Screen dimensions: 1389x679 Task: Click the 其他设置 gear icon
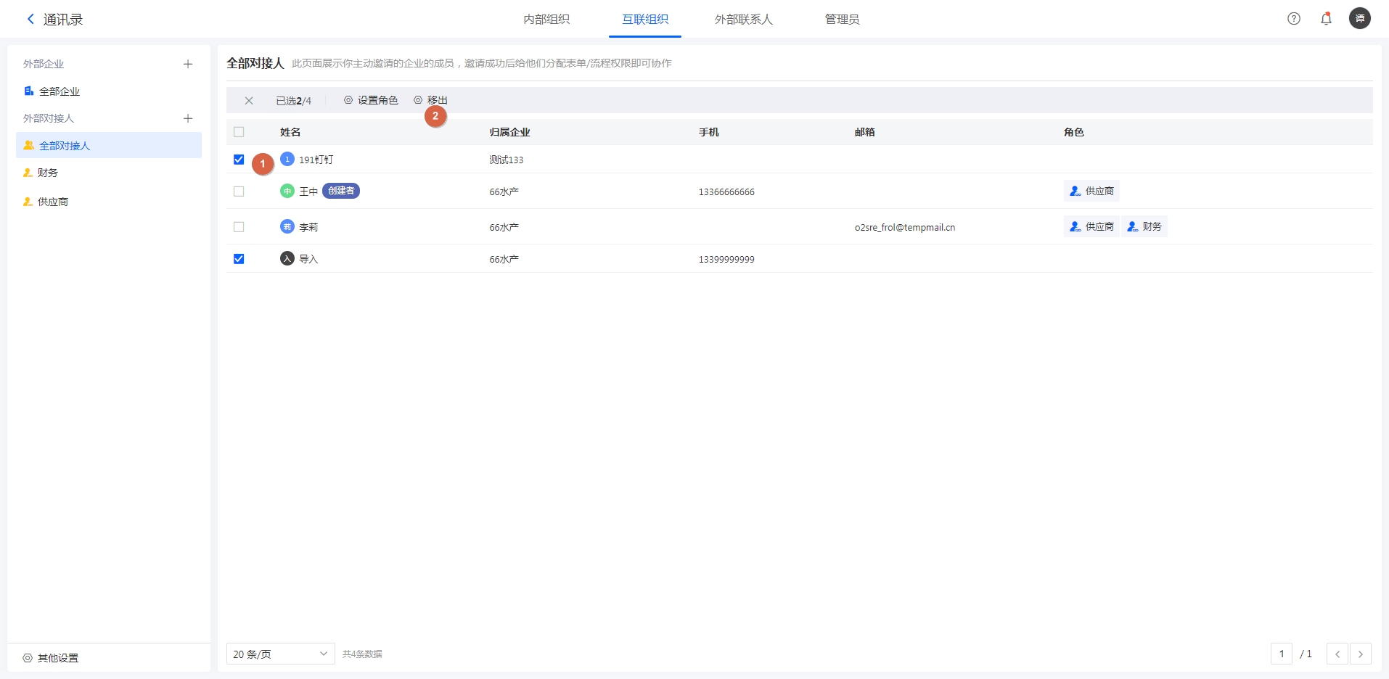click(x=28, y=658)
